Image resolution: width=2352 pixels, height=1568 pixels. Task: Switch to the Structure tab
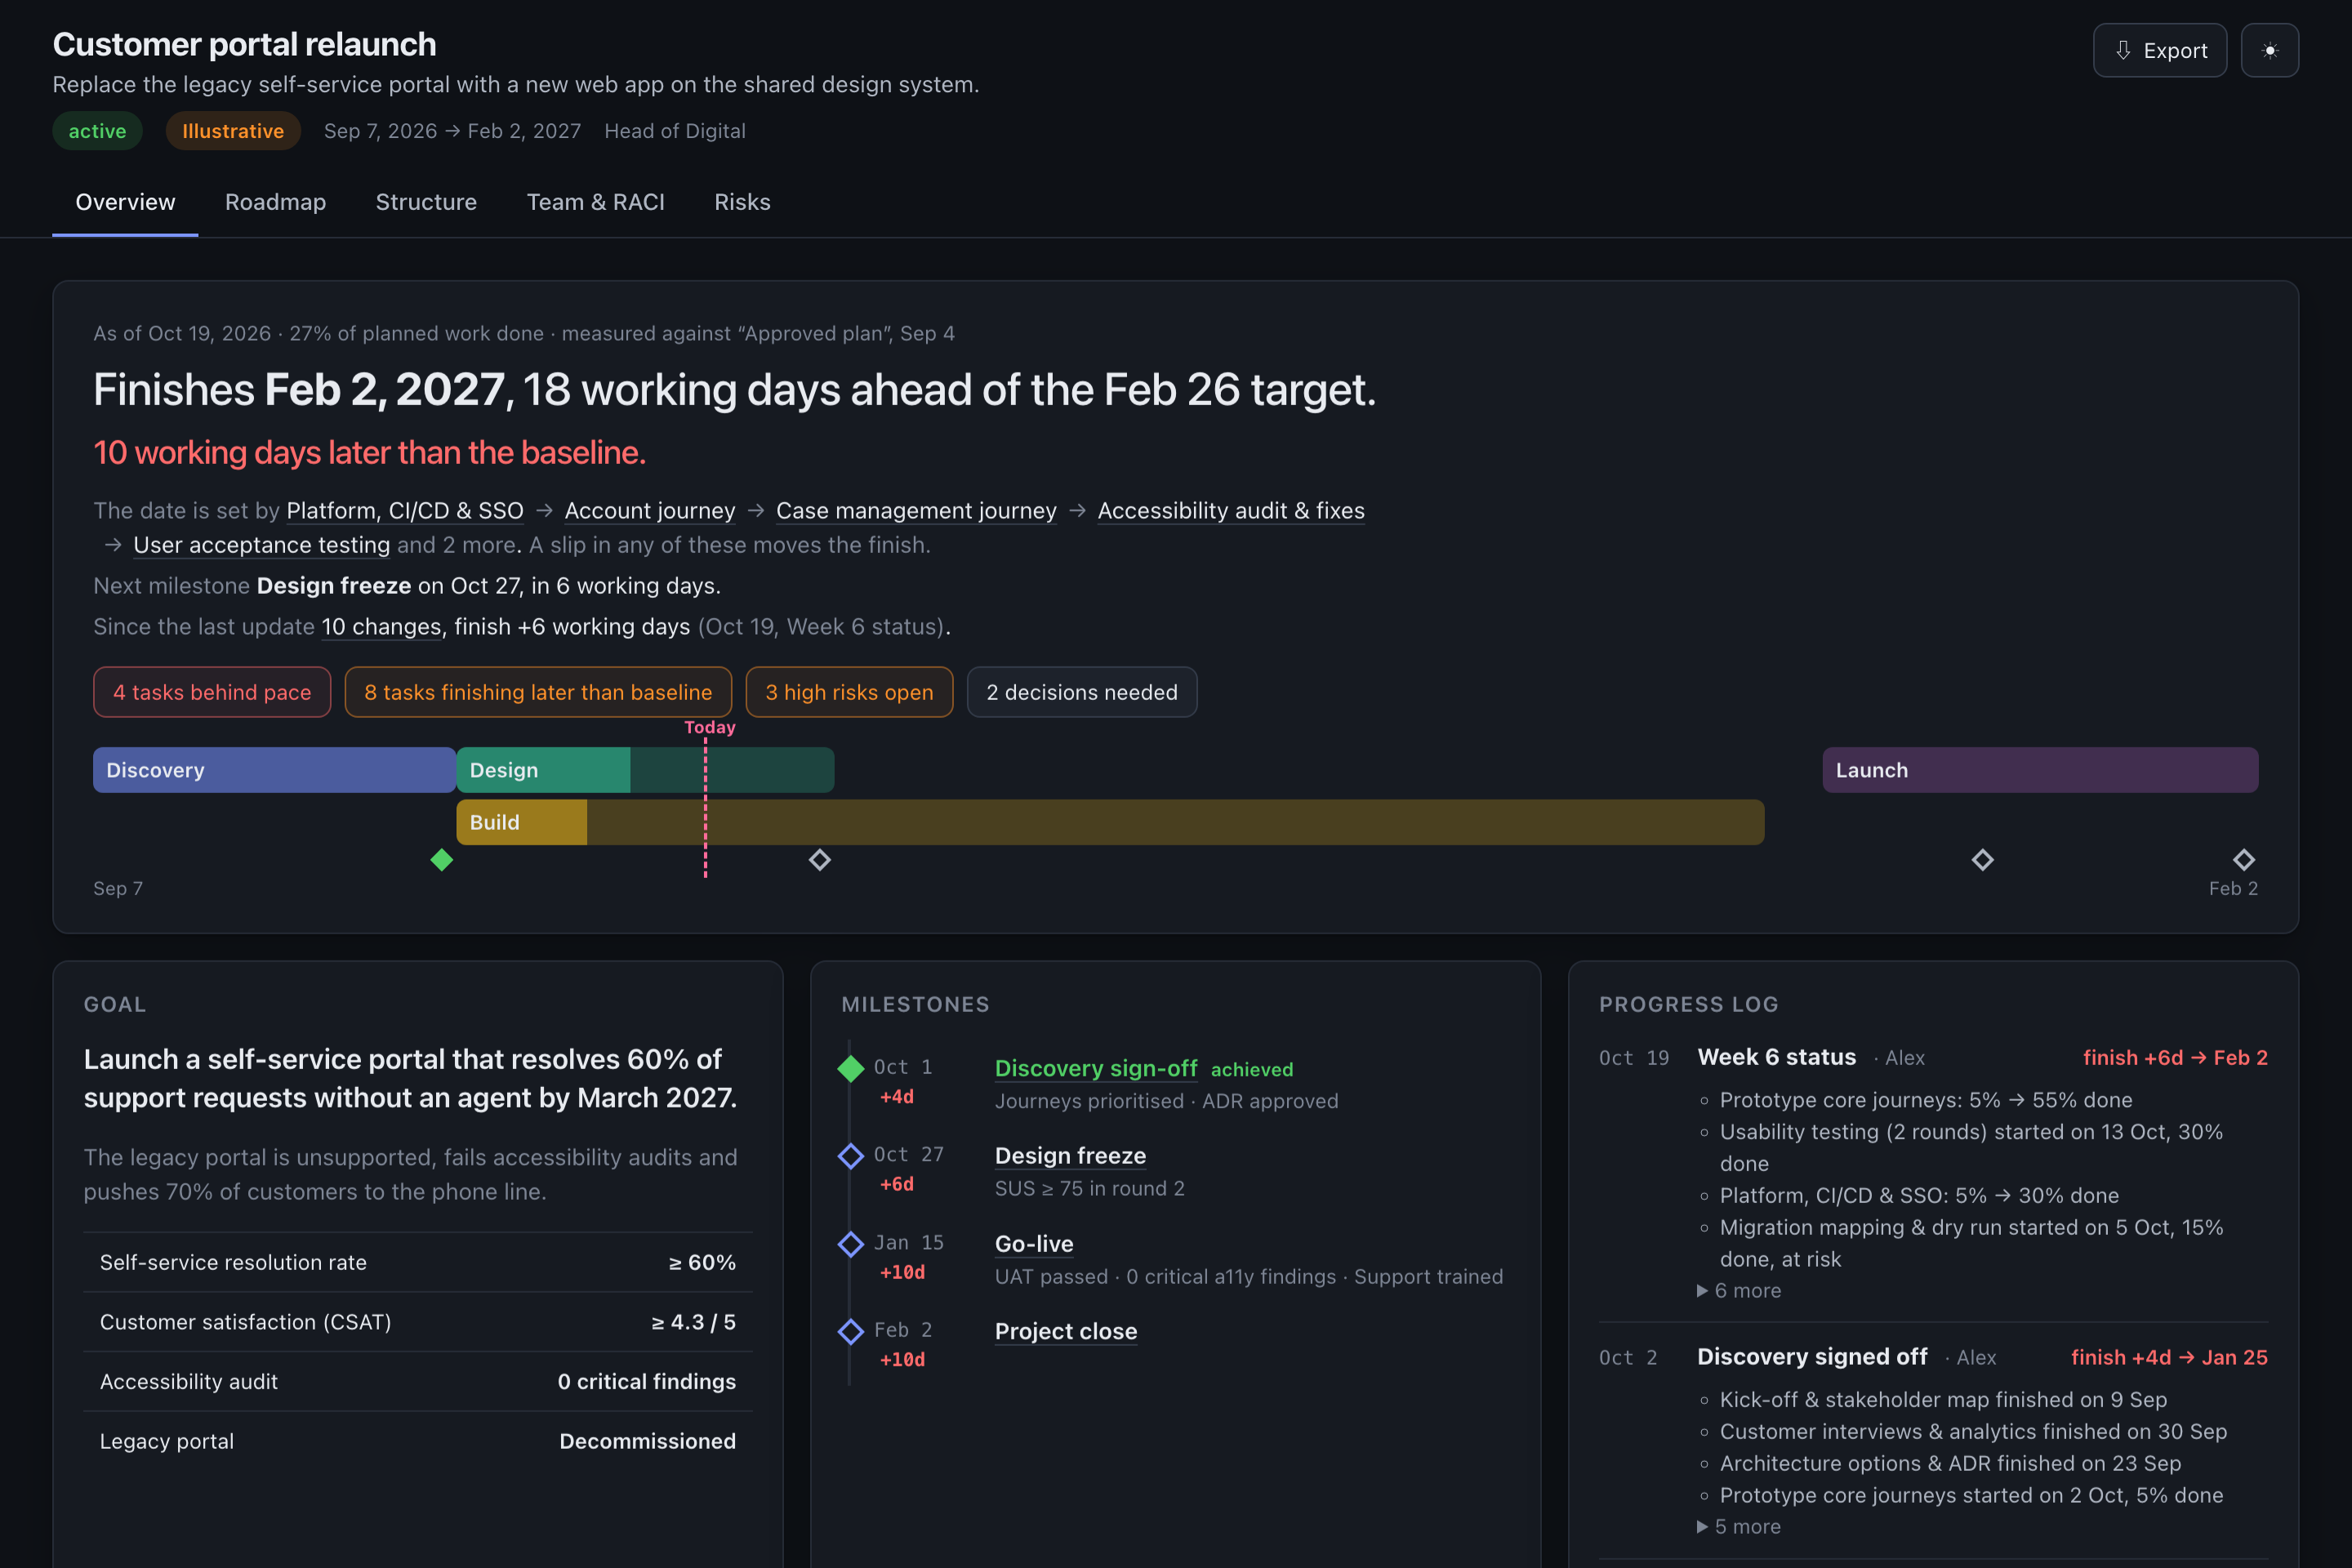(x=426, y=202)
